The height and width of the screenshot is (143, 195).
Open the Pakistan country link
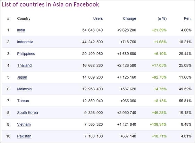24,136
